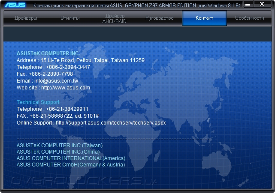Open the ASUSTeK COMPUTER INC.(China) contact link
This screenshot has width=275, height=193.
tap(58, 152)
